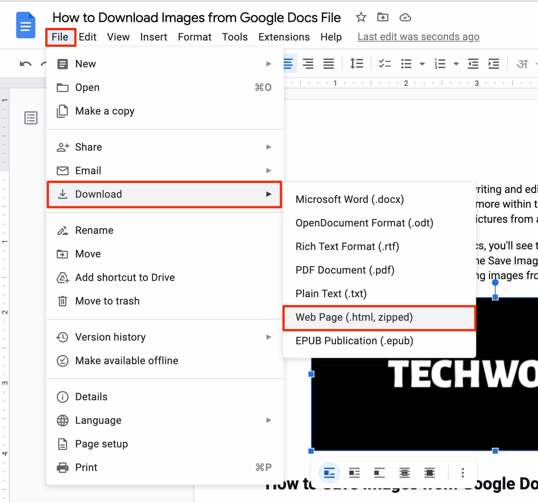Select Break text image option

point(379,472)
